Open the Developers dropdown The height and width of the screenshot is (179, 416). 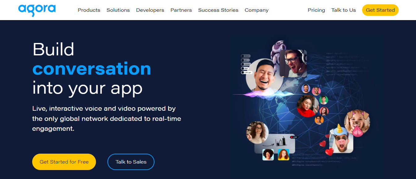point(150,10)
